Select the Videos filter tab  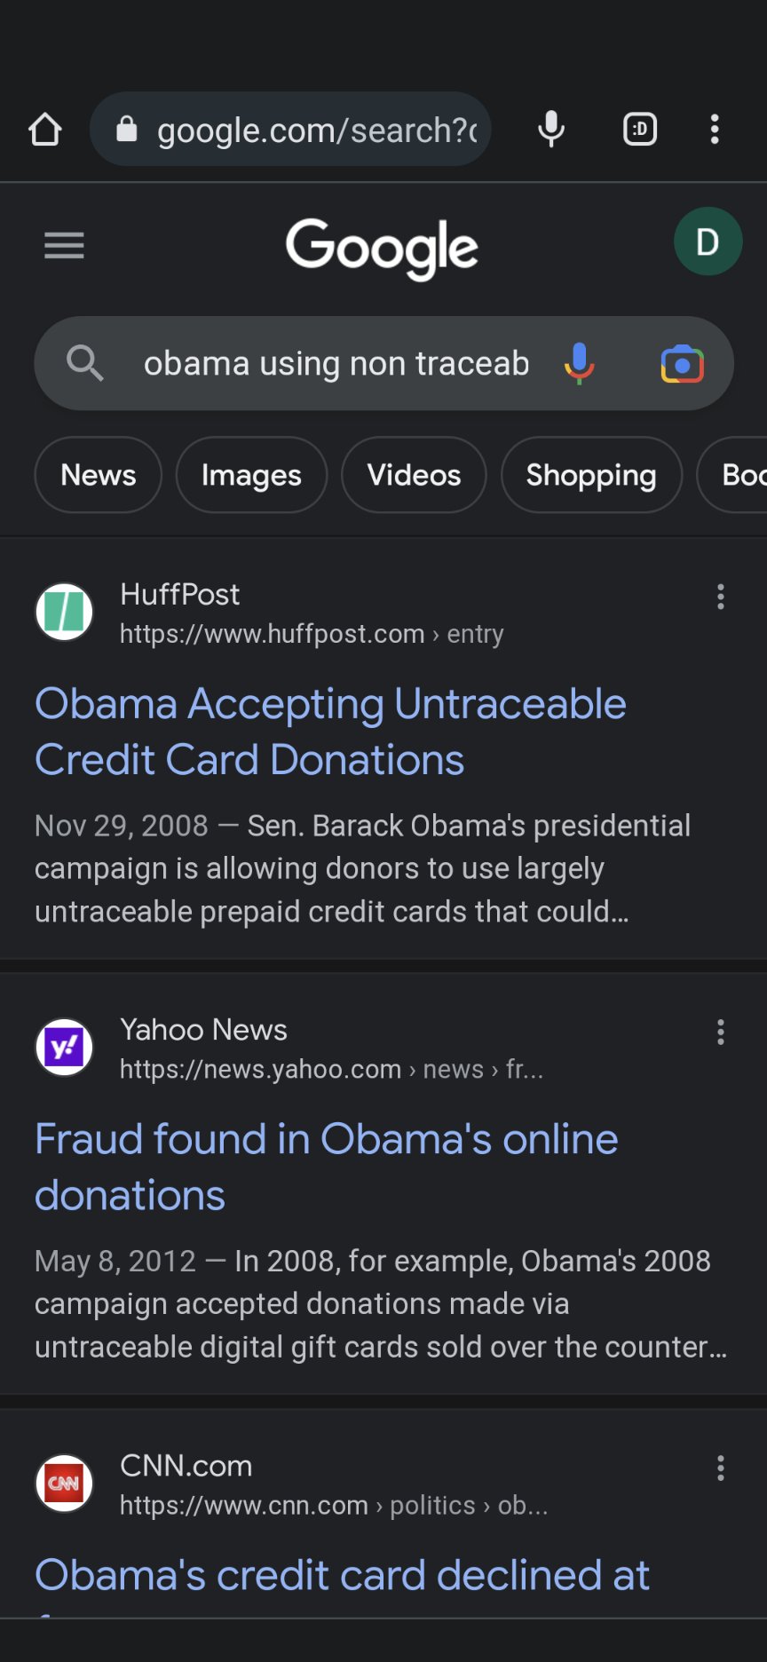click(414, 475)
